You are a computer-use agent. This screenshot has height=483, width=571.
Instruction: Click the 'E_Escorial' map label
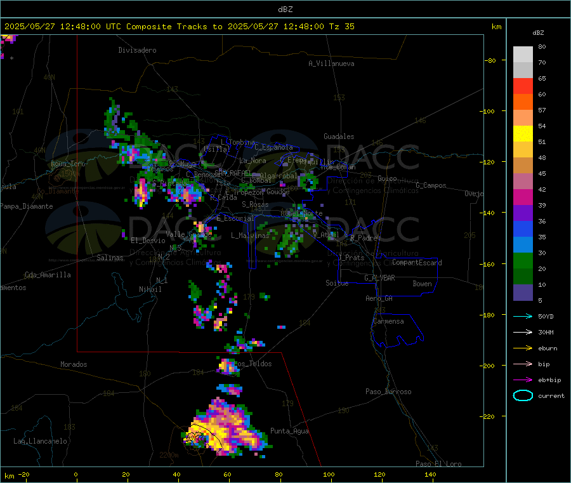tap(235, 218)
